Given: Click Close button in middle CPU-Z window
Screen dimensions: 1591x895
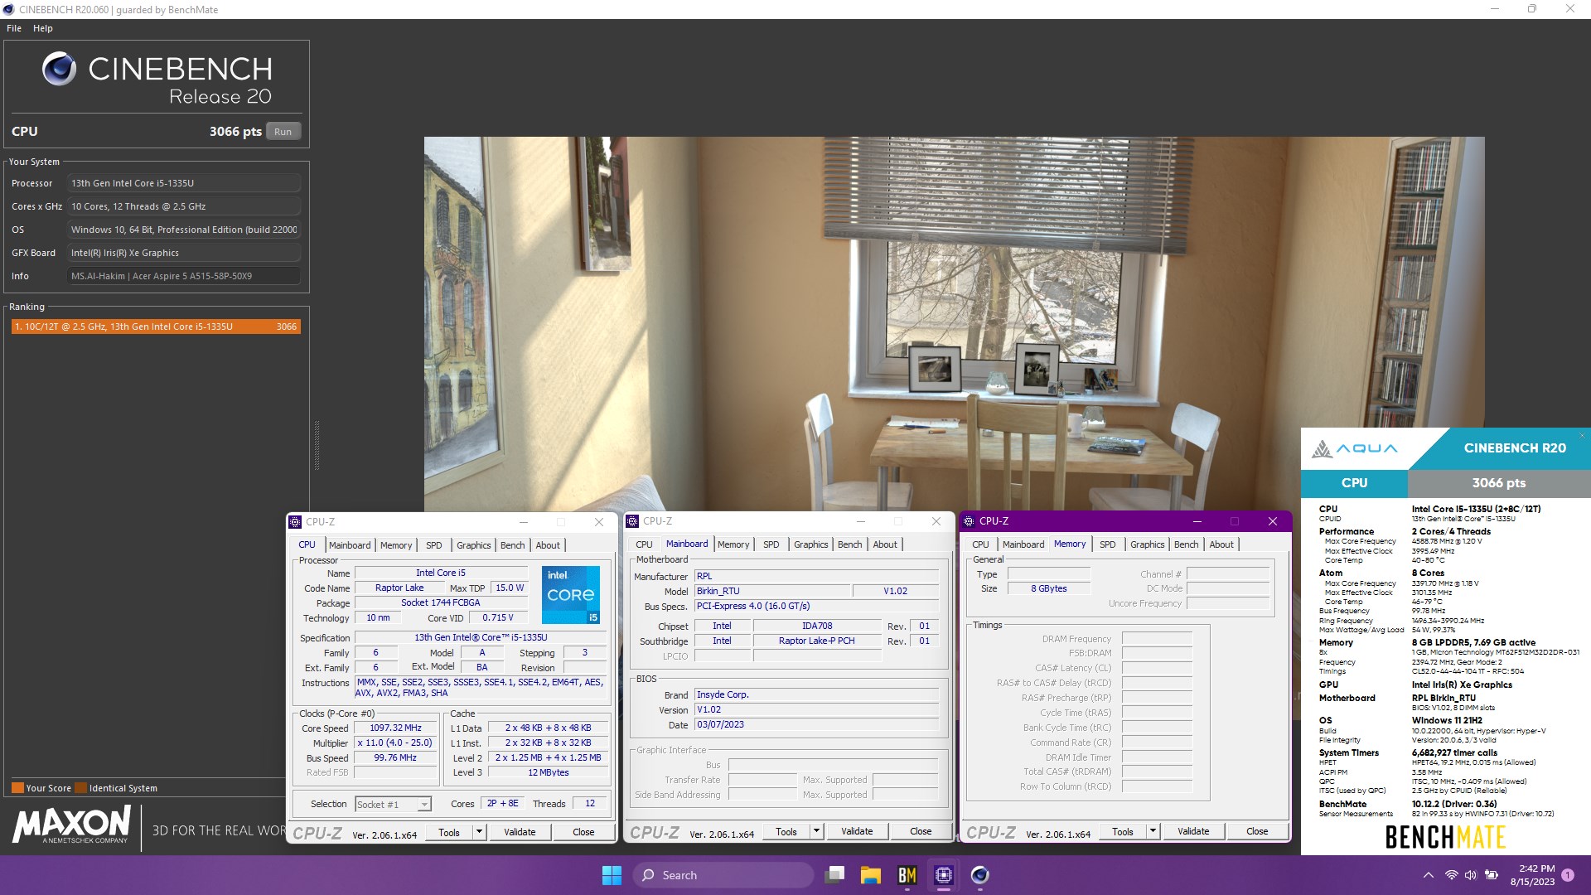Looking at the screenshot, I should [921, 832].
